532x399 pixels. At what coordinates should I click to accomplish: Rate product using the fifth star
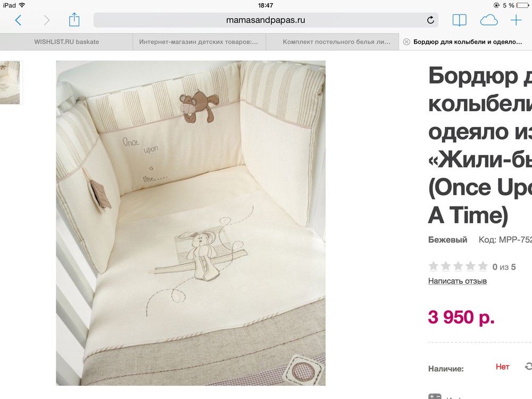pos(483,267)
